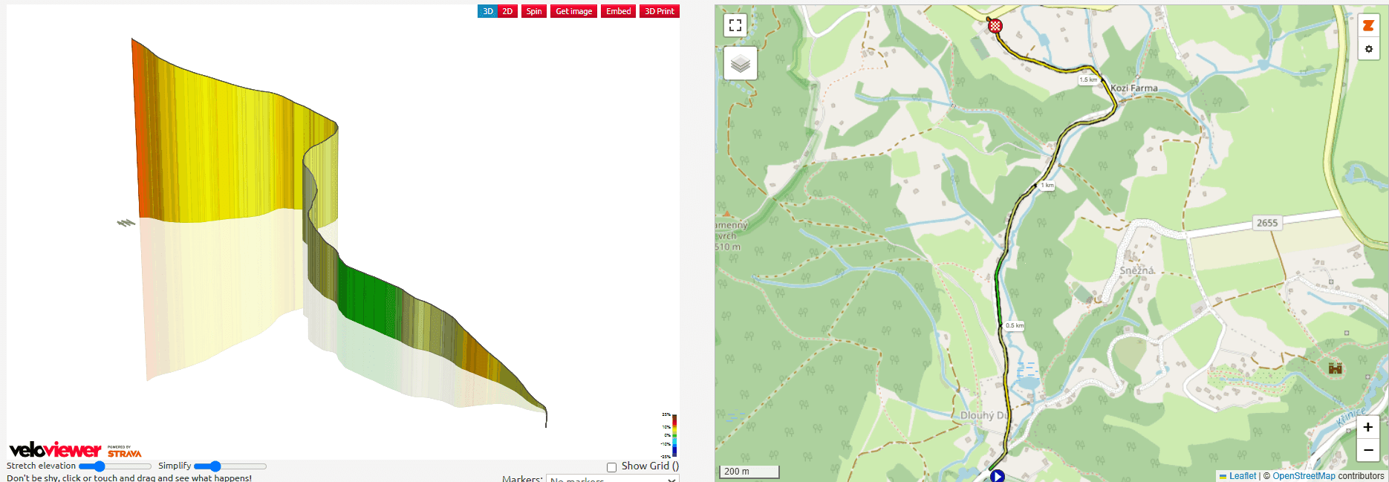Click the 1 km distance marker
This screenshot has width=1389, height=482.
[x=1047, y=186]
